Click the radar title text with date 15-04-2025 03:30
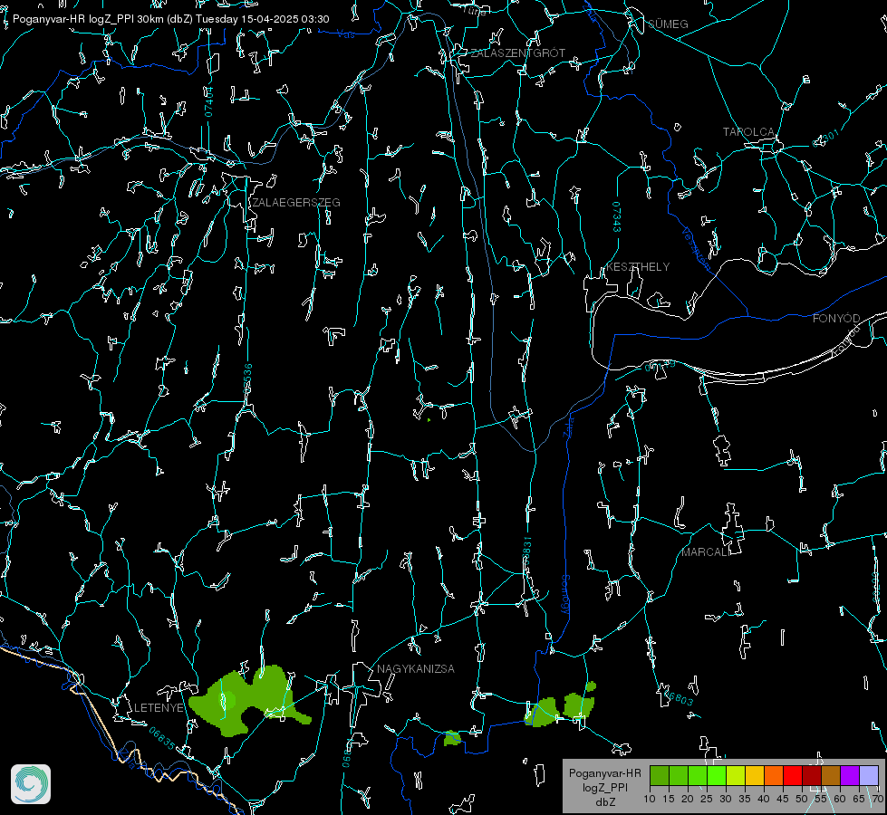 (x=171, y=19)
